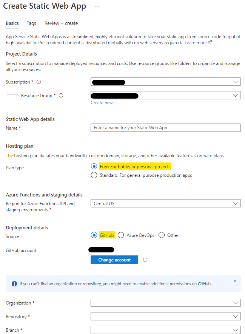
Task: Click the Source label
Action: [12, 237]
